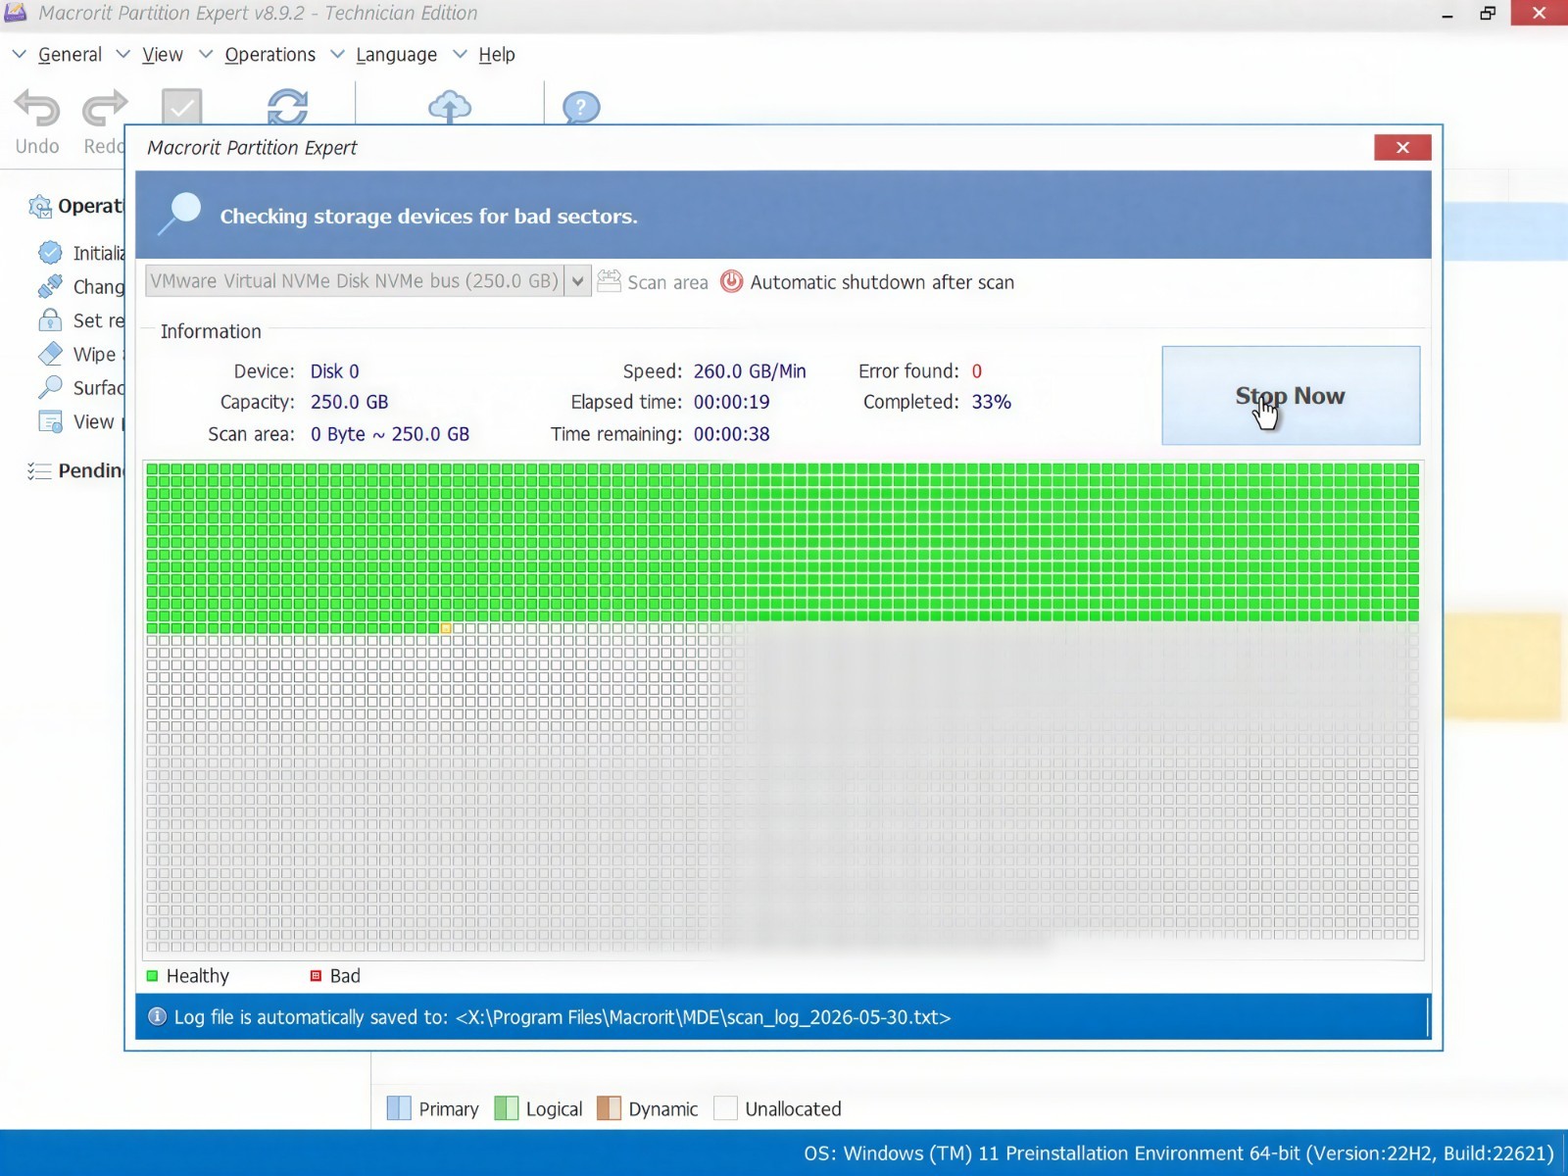Click the Refresh arrows toolbar icon
Image resolution: width=1568 pixels, height=1176 pixels.
pyautogui.click(x=288, y=107)
